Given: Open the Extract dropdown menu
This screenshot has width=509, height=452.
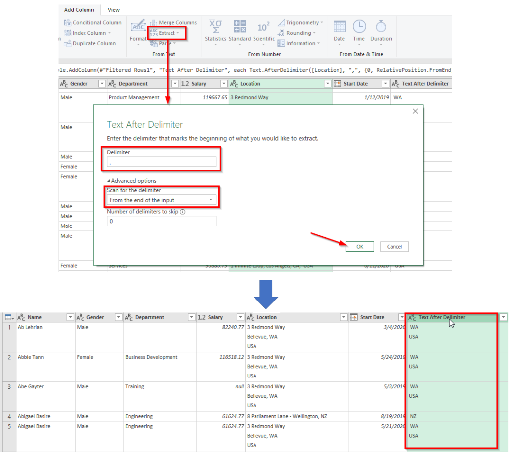Looking at the screenshot, I should tap(168, 33).
